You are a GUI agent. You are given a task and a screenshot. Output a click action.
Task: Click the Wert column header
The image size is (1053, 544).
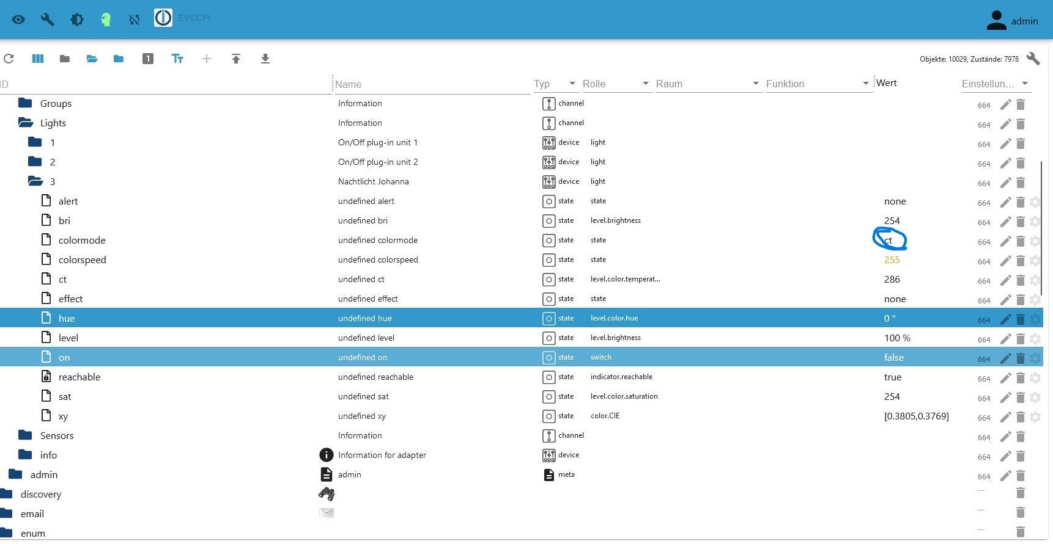(886, 82)
